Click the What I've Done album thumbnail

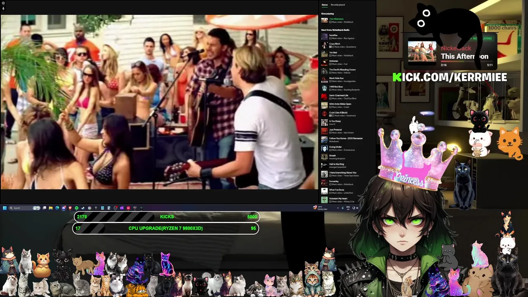pyautogui.click(x=324, y=191)
